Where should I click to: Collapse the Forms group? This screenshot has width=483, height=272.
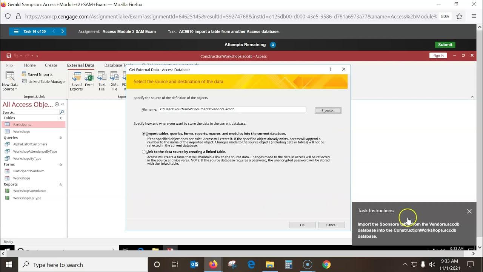coord(60,165)
